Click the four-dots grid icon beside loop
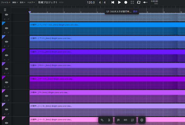Image resolution: width=185 pixels, height=125 pixels. pyautogui.click(x=132, y=2)
